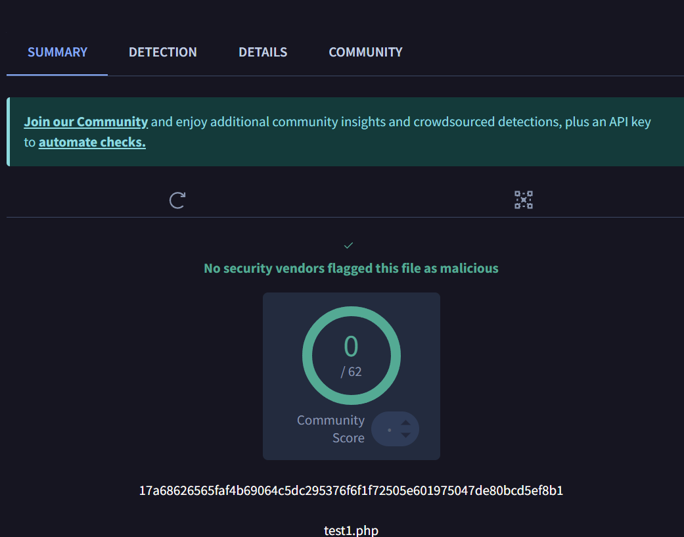Switch to the DETECTION tab
This screenshot has height=537, width=684.
pos(162,52)
